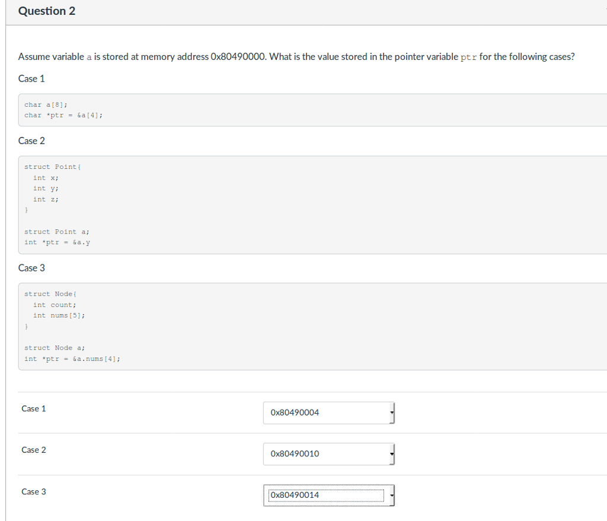Viewport: 607px width, 521px height.
Task: Click the 'int x;' code line
Action: pyautogui.click(x=46, y=178)
